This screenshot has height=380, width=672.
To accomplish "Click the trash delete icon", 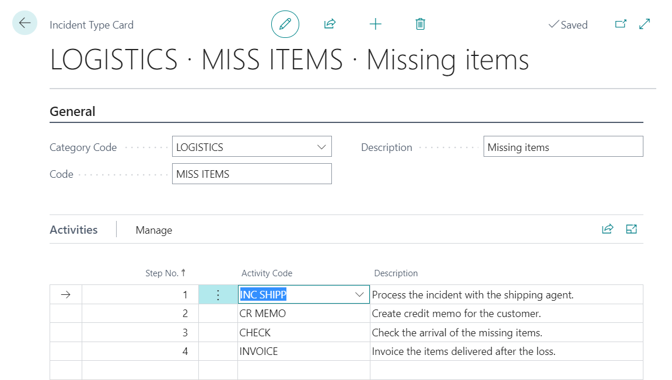I will coord(420,24).
